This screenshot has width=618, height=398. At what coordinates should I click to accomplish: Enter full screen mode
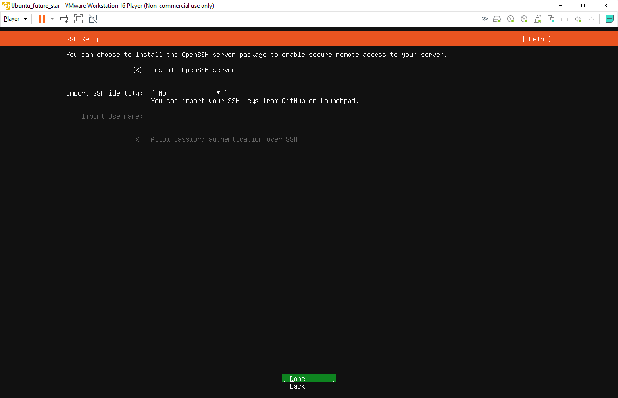pyautogui.click(x=79, y=19)
